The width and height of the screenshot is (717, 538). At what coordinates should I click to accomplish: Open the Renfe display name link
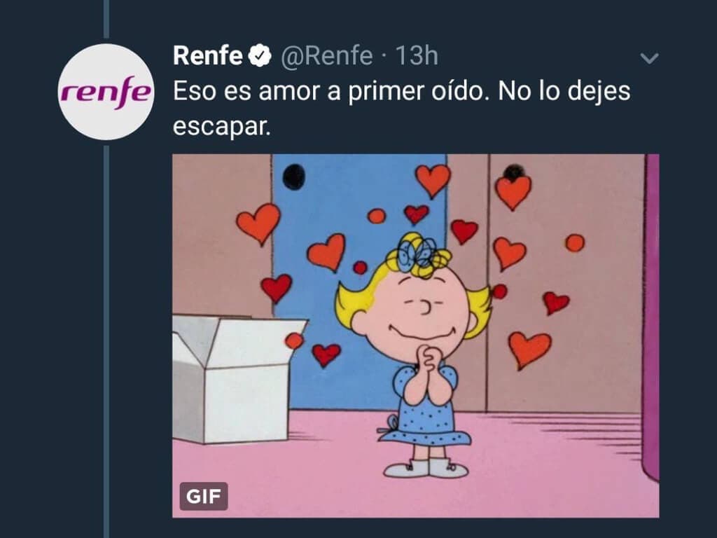point(207,56)
